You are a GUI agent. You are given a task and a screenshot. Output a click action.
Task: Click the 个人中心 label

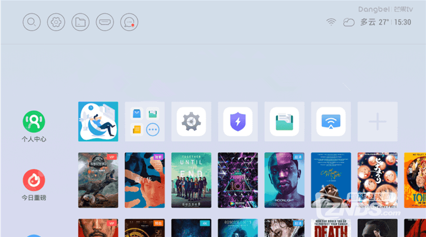click(x=34, y=139)
